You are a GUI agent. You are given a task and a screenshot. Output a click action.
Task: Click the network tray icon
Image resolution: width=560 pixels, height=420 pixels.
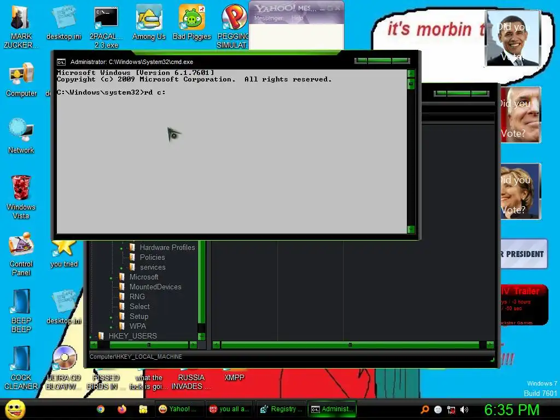coord(451,410)
